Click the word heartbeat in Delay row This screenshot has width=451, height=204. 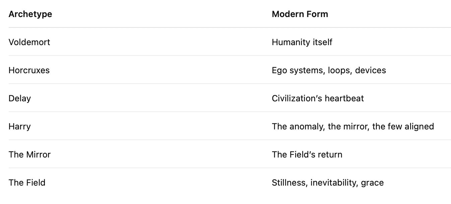pyautogui.click(x=345, y=99)
